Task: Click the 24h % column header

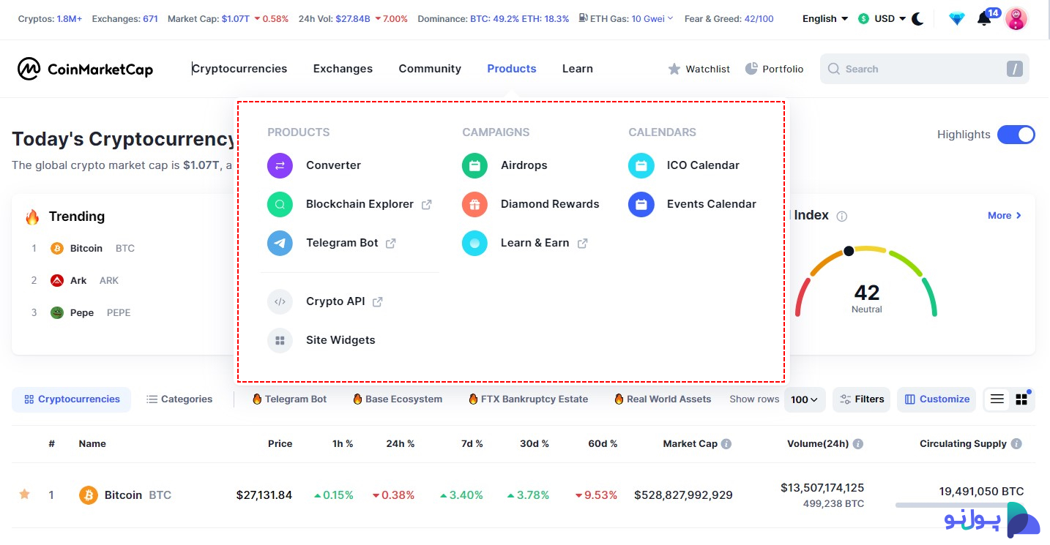Action: (x=401, y=443)
